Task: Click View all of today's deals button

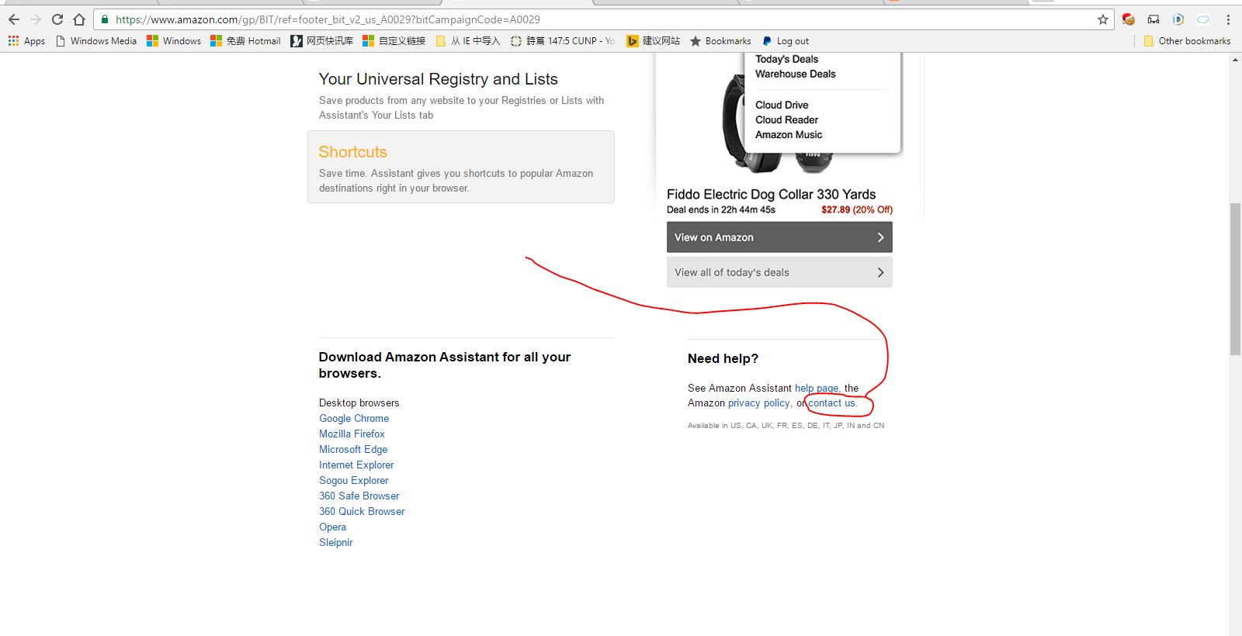Action: (x=779, y=272)
